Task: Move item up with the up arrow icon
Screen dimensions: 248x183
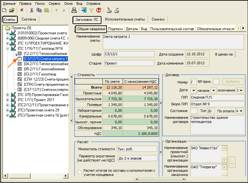Action: (56, 10)
